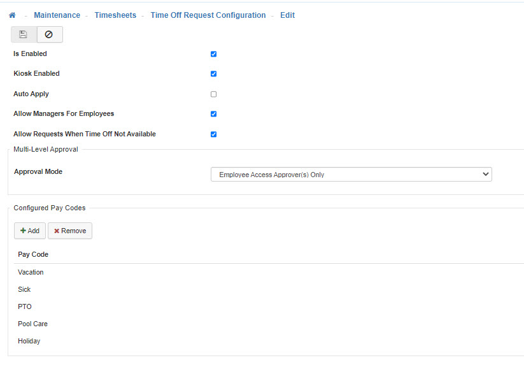
Task: Select the Sick pay code row
Action: 24,290
